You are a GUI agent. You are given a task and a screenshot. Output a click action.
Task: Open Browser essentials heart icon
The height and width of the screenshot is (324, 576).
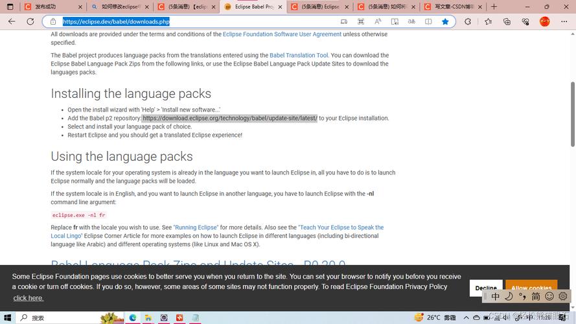pos(525,21)
